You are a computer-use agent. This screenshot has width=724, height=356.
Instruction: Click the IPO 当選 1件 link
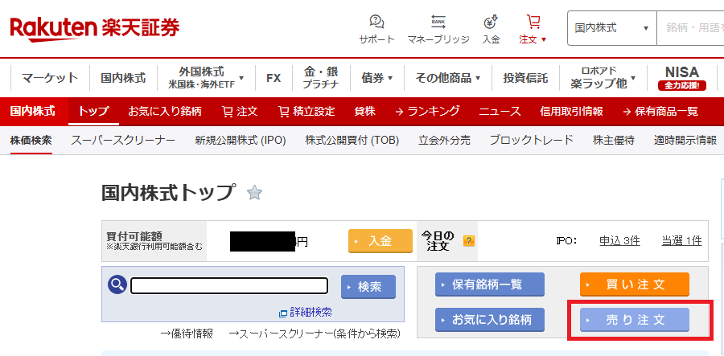[x=681, y=240]
